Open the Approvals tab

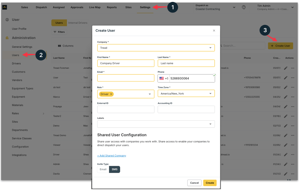tap(77, 7)
